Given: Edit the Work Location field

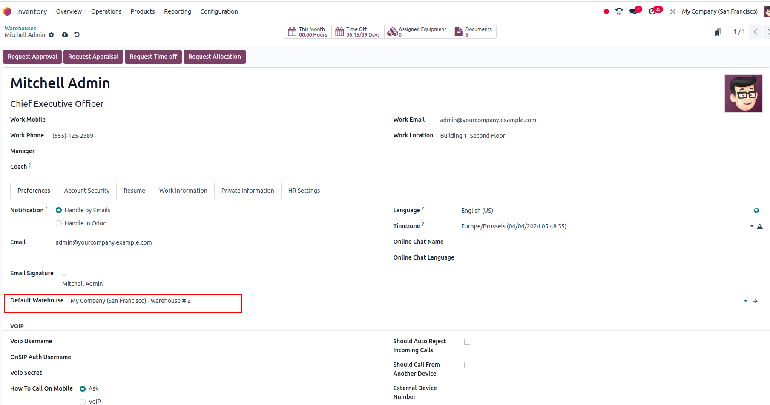Looking at the screenshot, I should point(473,136).
